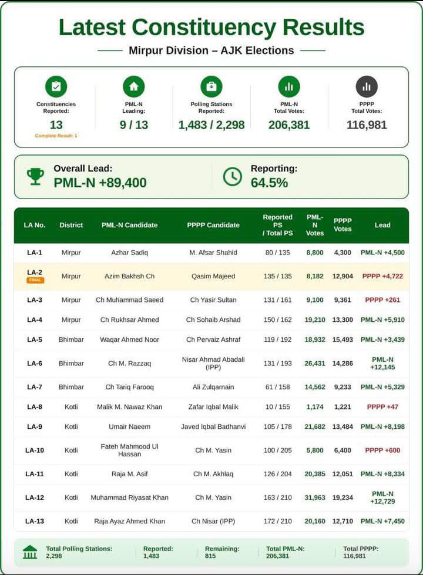Click the Overall Lead trophy icon
This screenshot has width=423, height=575.
[x=36, y=176]
